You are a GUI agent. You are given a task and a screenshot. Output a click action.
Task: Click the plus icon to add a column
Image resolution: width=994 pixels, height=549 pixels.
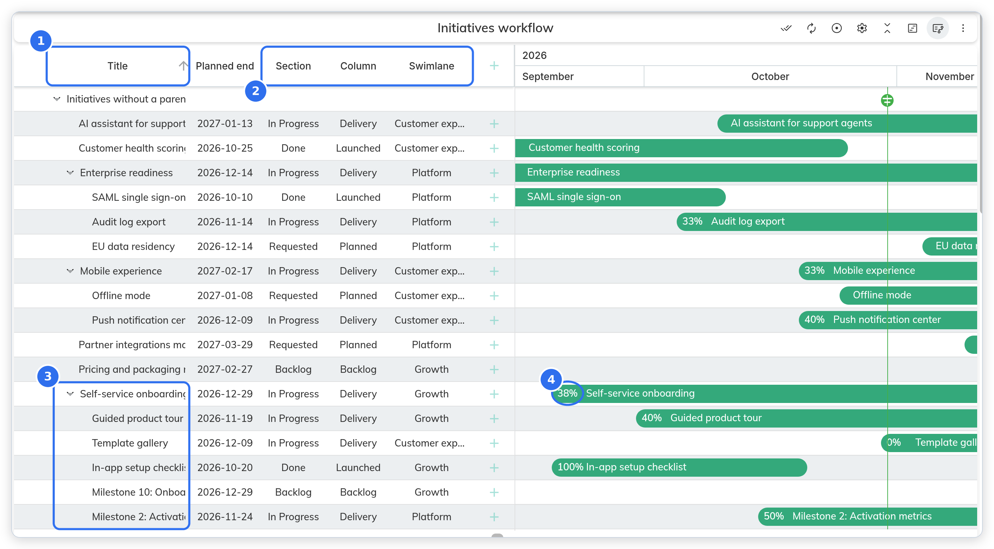[x=494, y=66]
